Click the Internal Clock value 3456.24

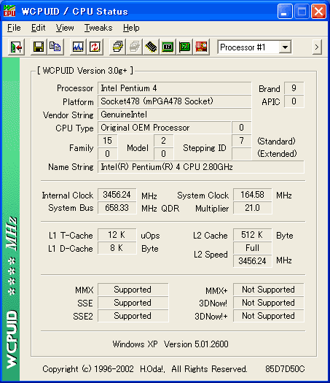click(117, 195)
